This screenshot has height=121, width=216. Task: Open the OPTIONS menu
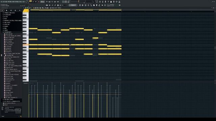[17, 2]
